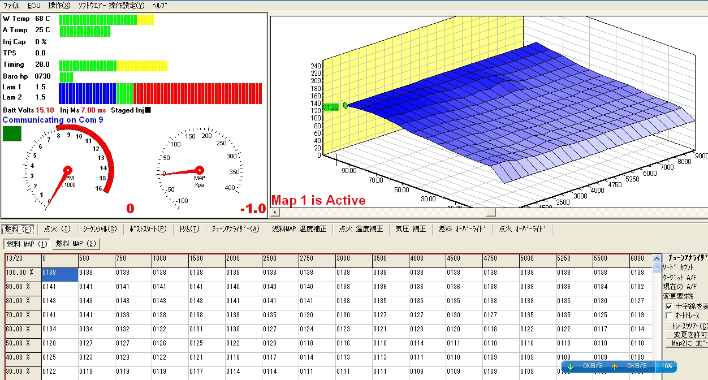708x380 pixels.
Task: Click the Staged Inj black indicator box
Action: tap(148, 110)
